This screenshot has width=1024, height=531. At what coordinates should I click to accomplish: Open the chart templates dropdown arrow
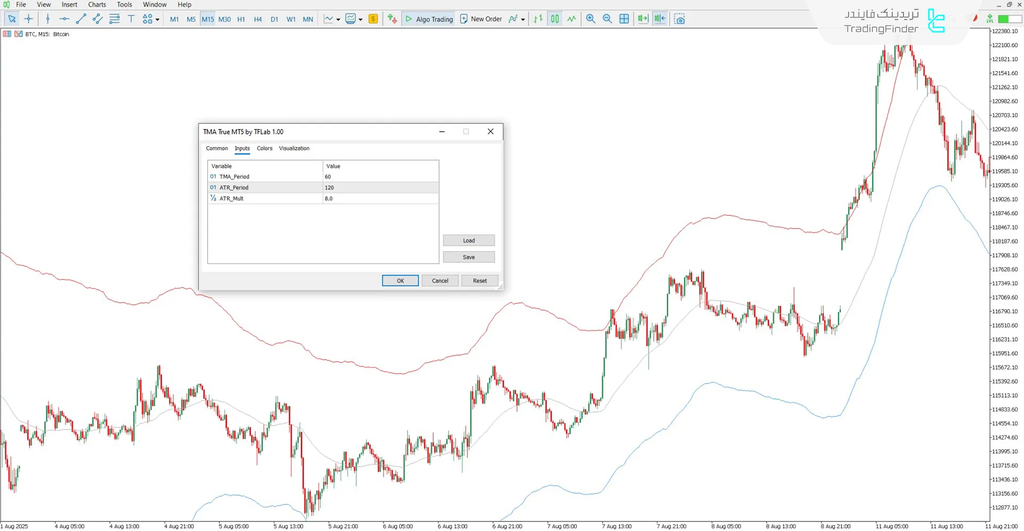point(361,20)
